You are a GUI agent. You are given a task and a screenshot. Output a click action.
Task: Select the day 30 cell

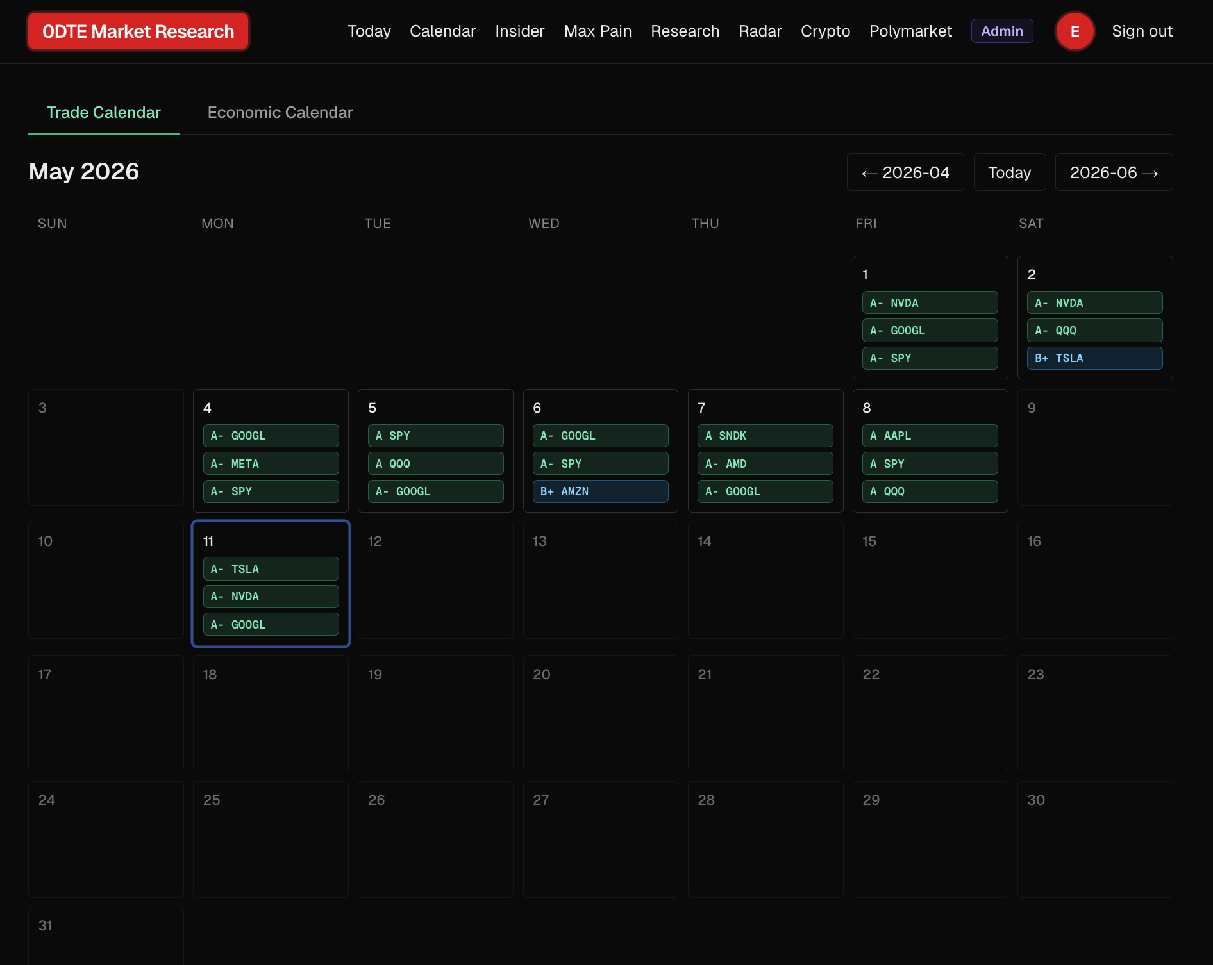(x=1095, y=839)
